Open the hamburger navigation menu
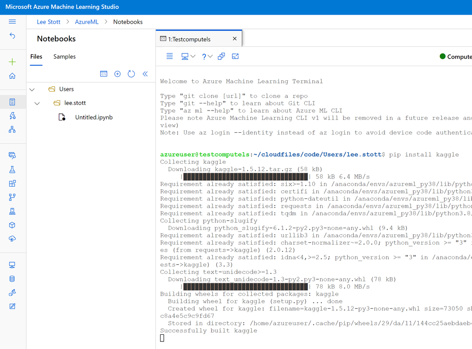 coord(12,22)
